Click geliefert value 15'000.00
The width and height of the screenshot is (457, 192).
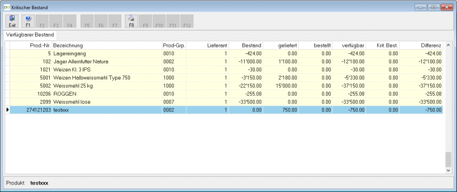pos(286,86)
